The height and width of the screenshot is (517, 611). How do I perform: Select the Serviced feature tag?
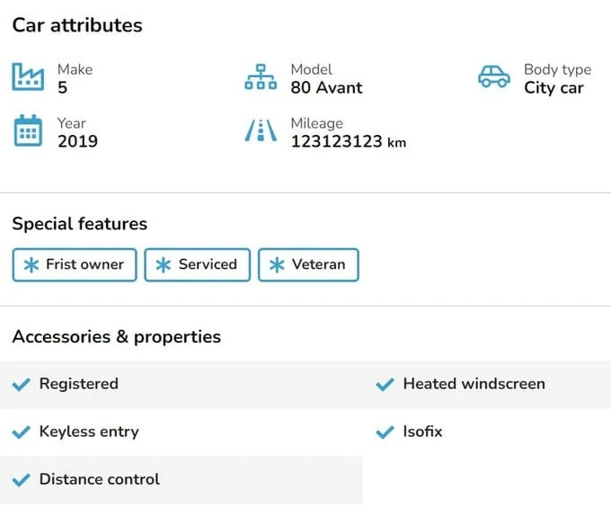(x=197, y=264)
